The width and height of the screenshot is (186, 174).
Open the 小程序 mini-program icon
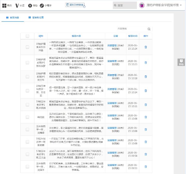tap(46, 5)
